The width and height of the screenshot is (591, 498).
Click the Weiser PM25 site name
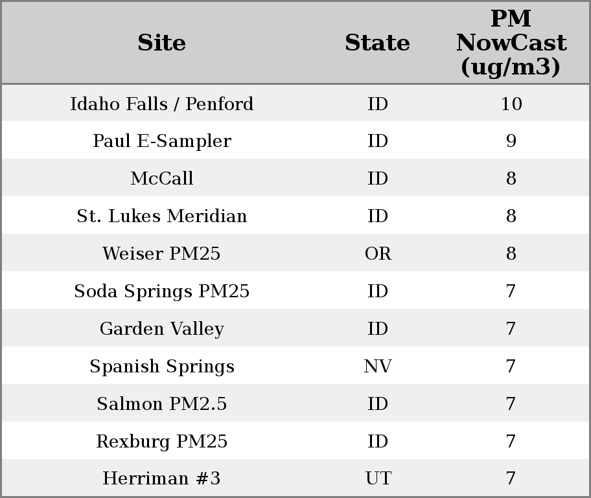[161, 254]
